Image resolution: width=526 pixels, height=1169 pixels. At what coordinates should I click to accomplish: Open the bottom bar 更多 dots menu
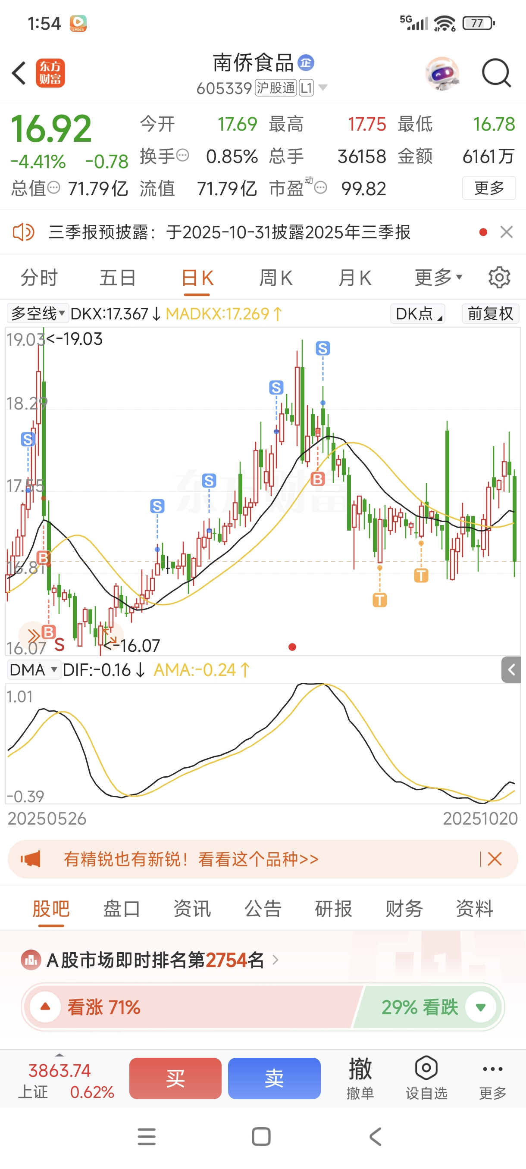pos(492,1078)
